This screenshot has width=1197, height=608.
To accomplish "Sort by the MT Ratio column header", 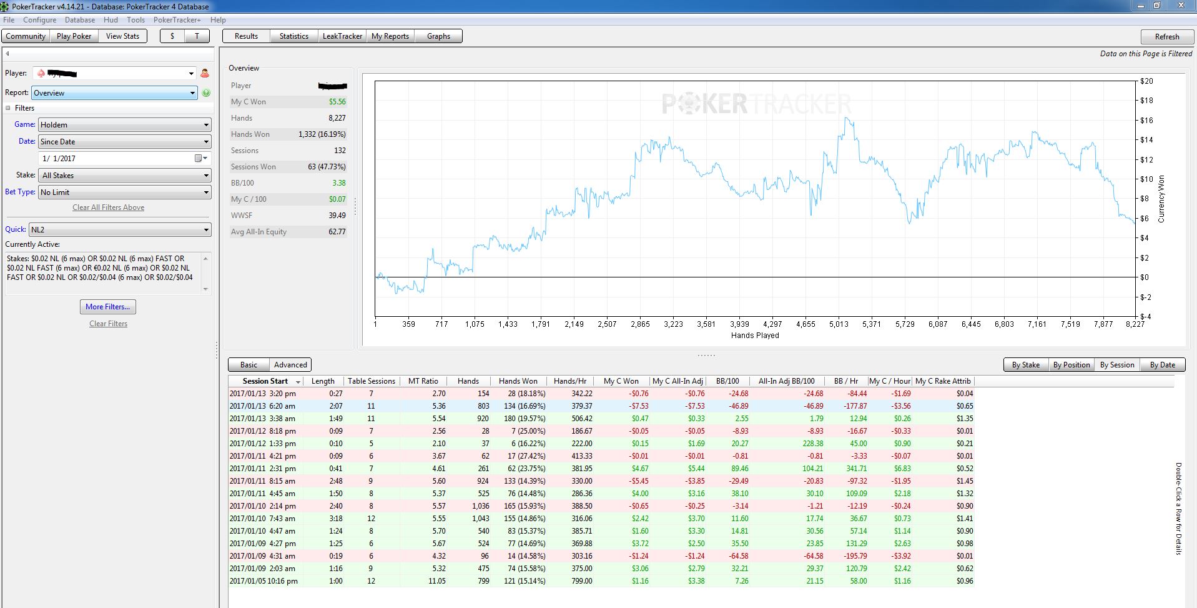I will tap(423, 381).
